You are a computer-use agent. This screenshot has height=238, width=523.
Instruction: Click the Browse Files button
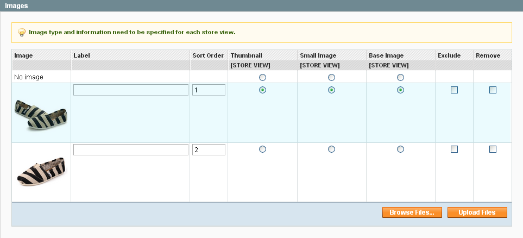pyautogui.click(x=412, y=212)
